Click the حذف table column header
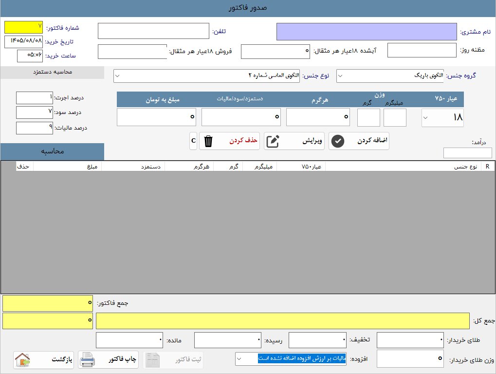Viewport: 496px width, 374px height. tap(25, 167)
